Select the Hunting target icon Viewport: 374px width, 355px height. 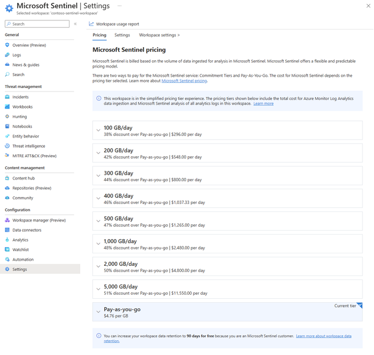pyautogui.click(x=7, y=116)
